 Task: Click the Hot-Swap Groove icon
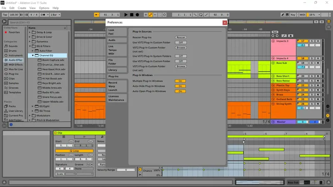(88, 165)
